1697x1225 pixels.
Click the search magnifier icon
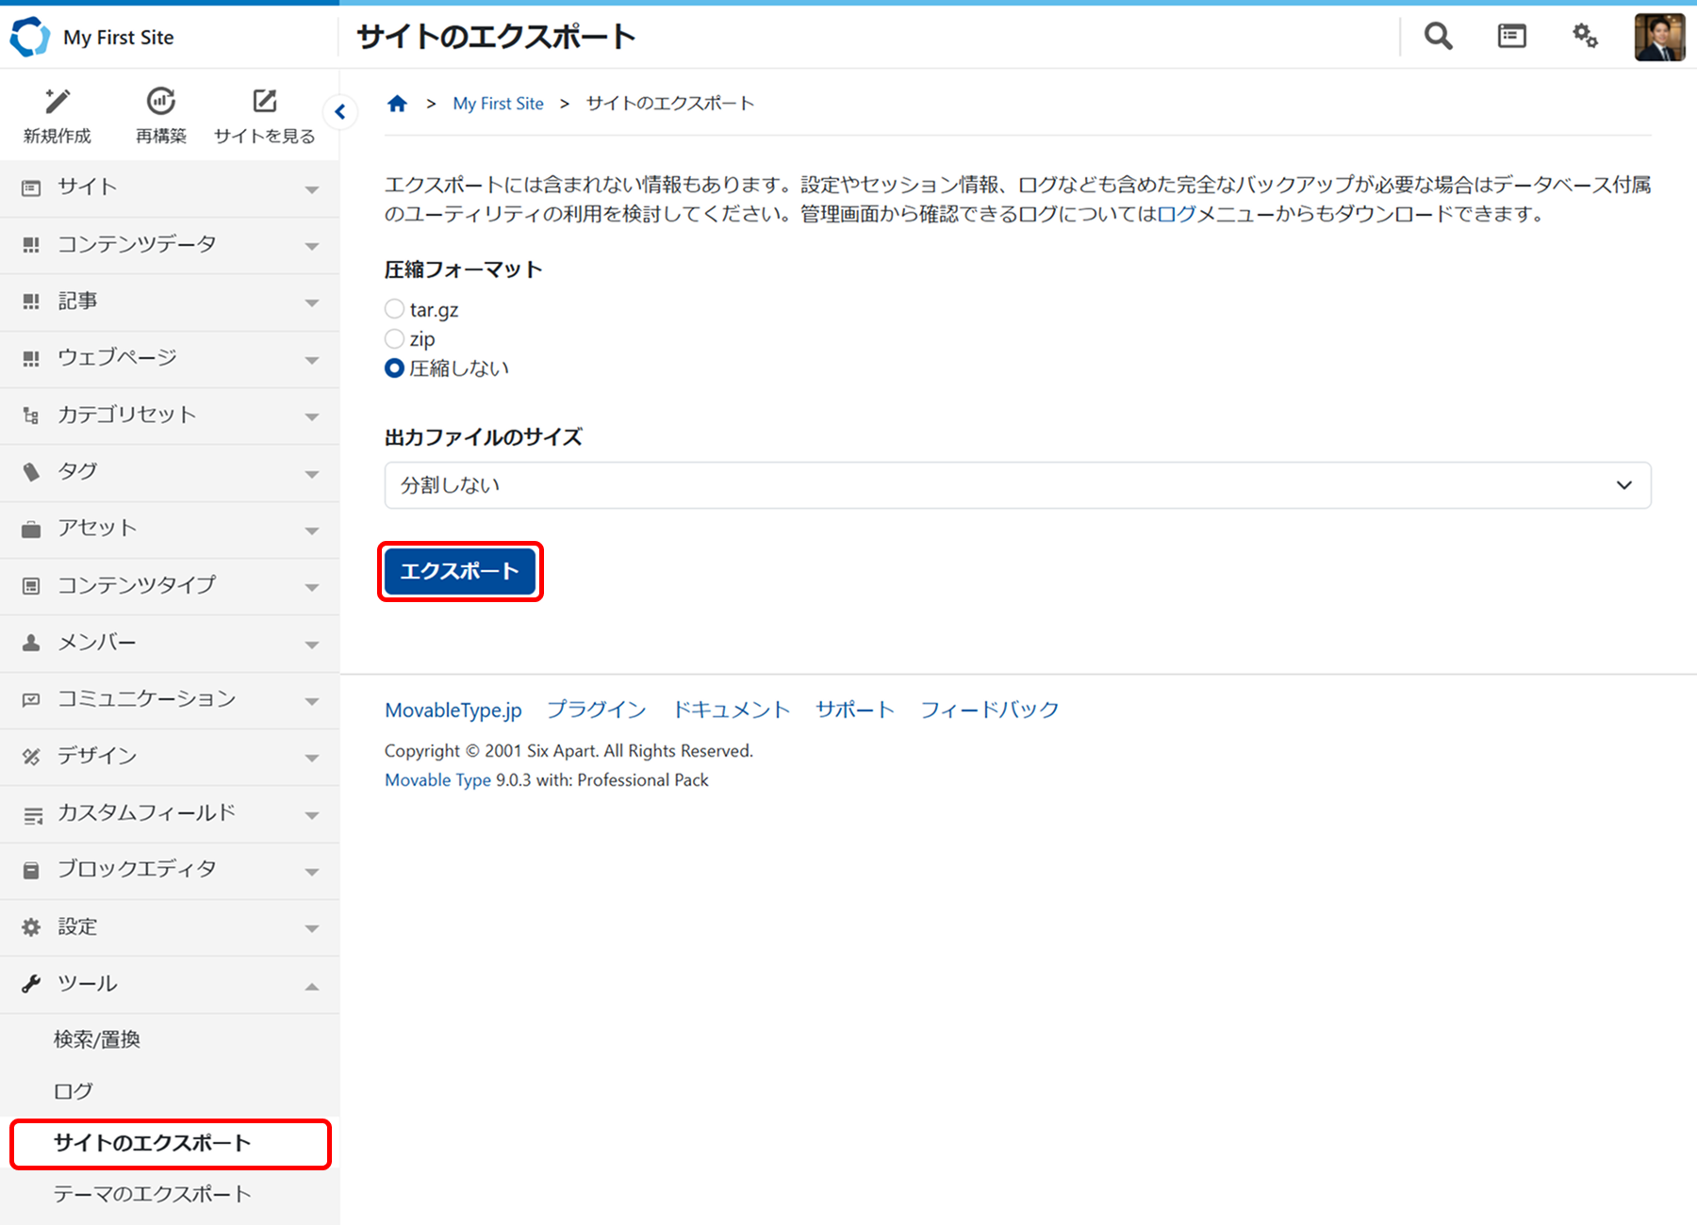pos(1438,37)
